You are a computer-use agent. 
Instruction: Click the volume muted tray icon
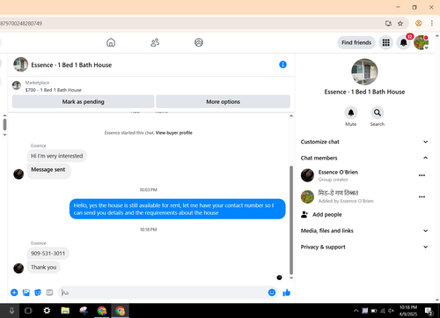tap(392, 311)
